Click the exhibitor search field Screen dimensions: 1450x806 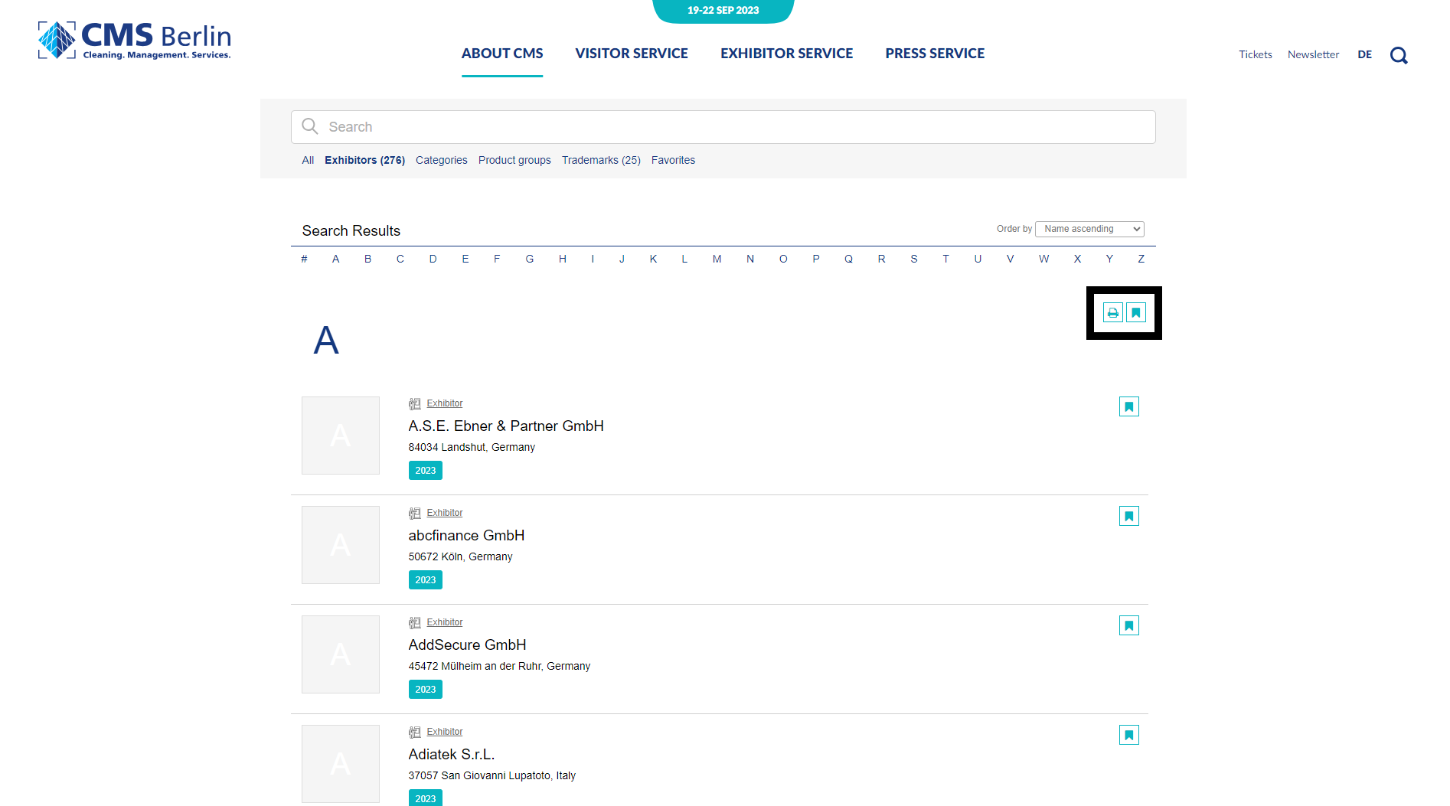coord(723,127)
